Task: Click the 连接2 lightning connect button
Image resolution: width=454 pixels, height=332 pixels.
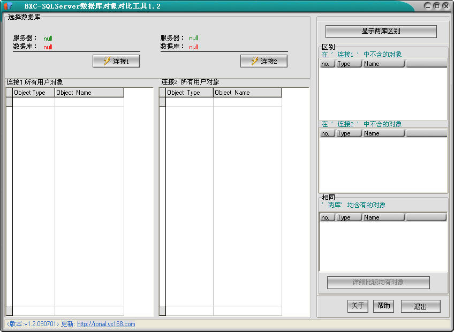Action: [x=264, y=61]
